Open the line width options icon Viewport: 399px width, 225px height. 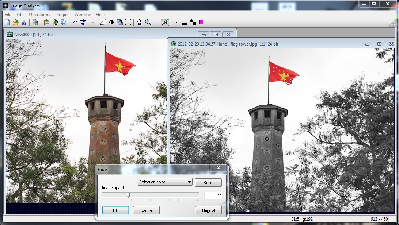(x=185, y=22)
